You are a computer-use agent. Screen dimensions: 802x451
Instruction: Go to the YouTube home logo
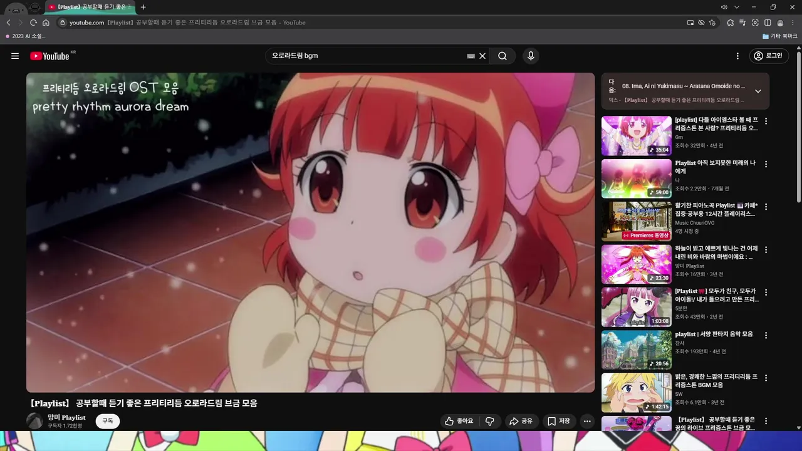pos(49,56)
